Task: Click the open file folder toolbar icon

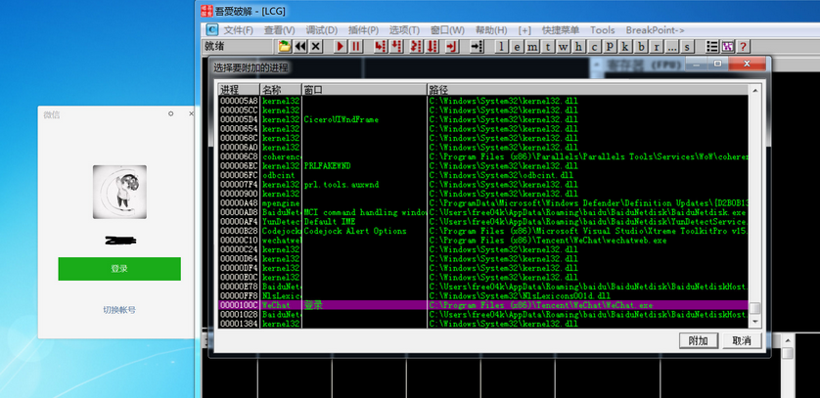Action: pos(285,47)
